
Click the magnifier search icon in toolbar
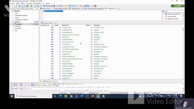[x=75, y=6]
